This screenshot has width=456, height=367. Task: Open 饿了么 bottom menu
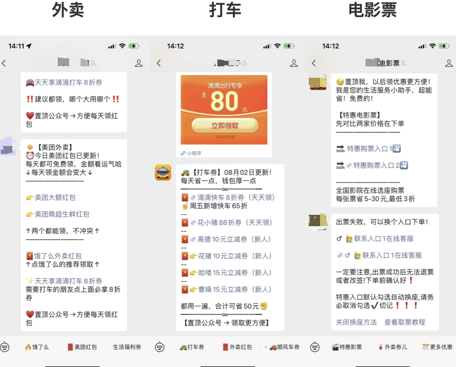37,347
